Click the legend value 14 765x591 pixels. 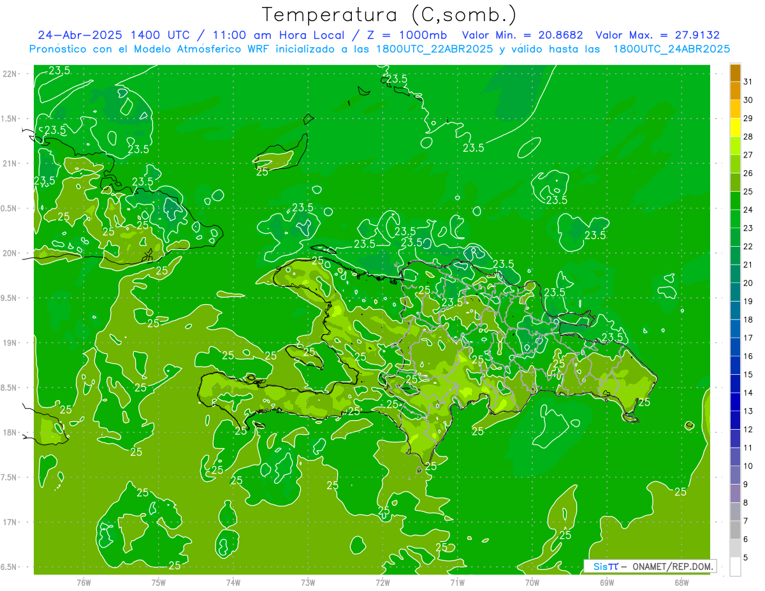pos(748,393)
